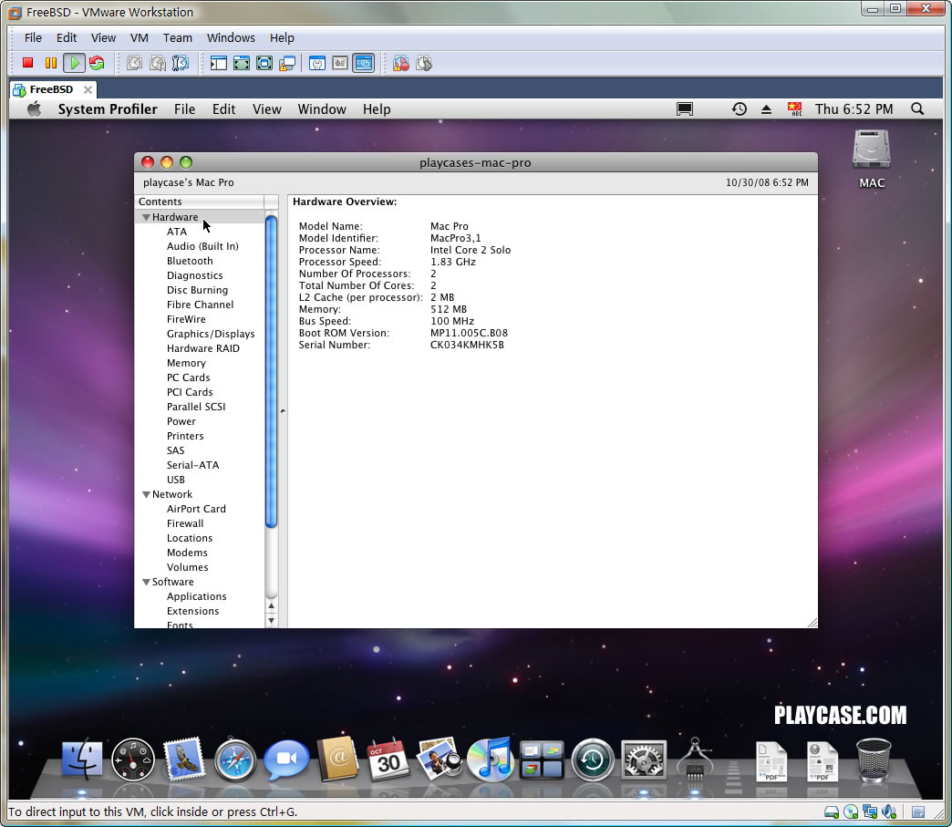Screen dimensions: 952x827
Task: Collapse the Network disclosure triangle
Action: [146, 495]
